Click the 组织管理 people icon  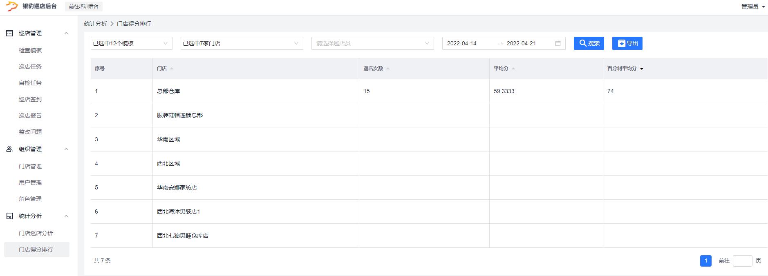[9, 149]
